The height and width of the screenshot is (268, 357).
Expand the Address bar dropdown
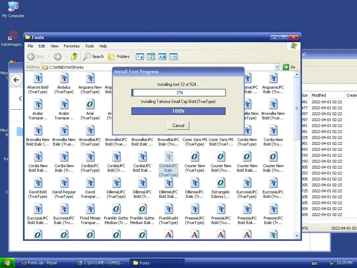tap(277, 67)
